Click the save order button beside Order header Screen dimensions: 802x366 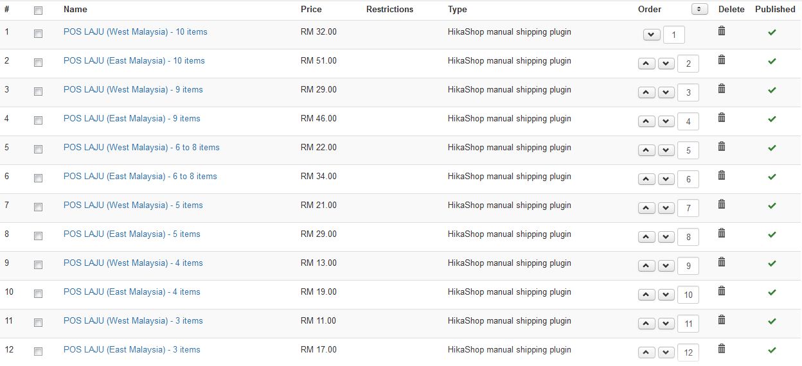tap(699, 9)
